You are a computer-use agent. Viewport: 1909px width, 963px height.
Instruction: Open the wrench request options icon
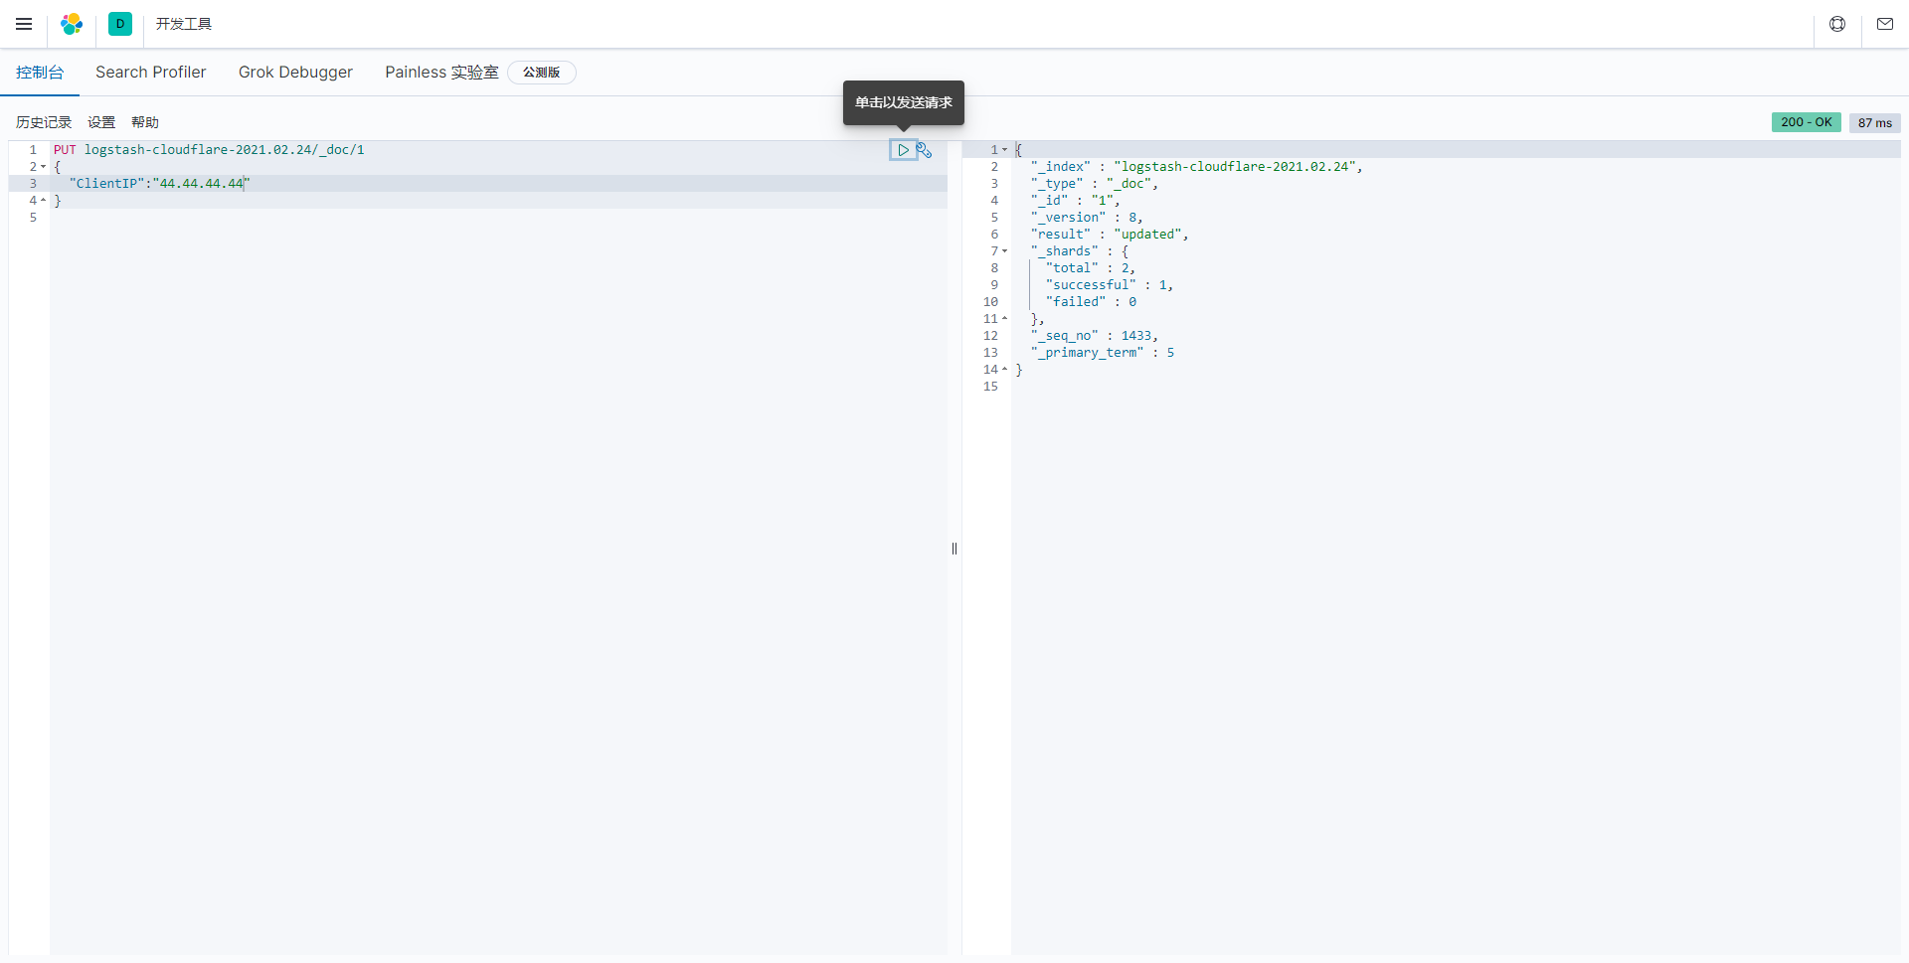(925, 150)
